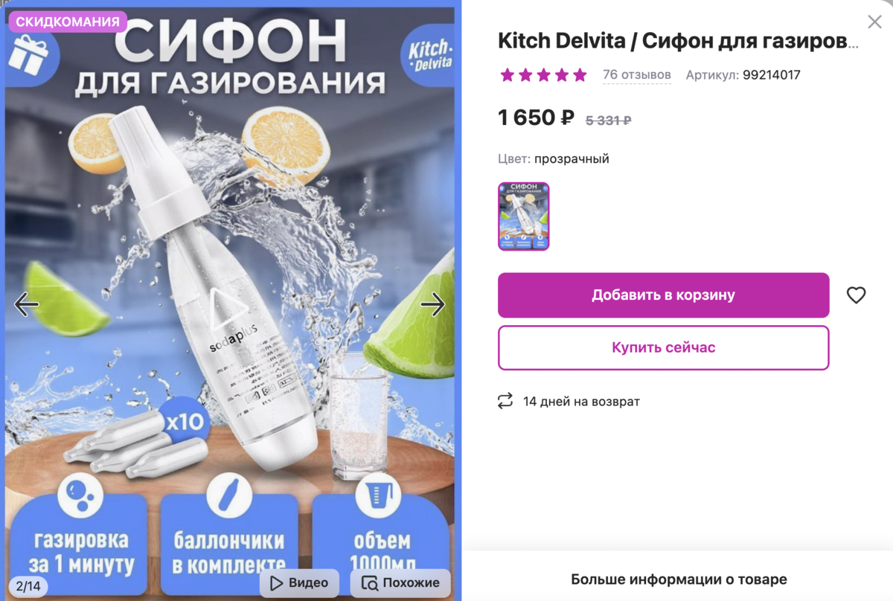Click the gift box icon on image
The width and height of the screenshot is (893, 601).
[x=28, y=54]
